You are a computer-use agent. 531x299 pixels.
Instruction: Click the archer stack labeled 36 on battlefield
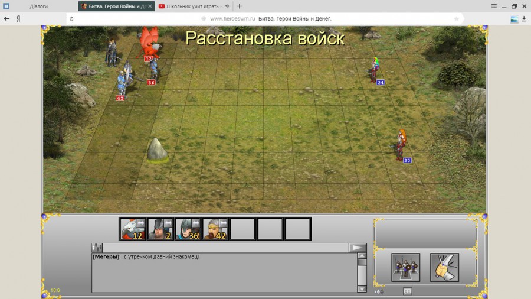point(154,71)
